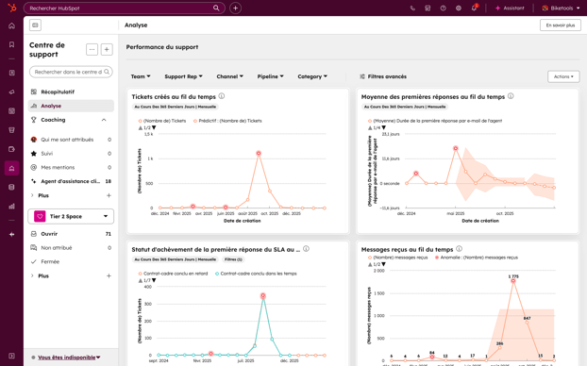
Task: Open the three-dots menu beside Centre de support
Action: click(x=92, y=49)
